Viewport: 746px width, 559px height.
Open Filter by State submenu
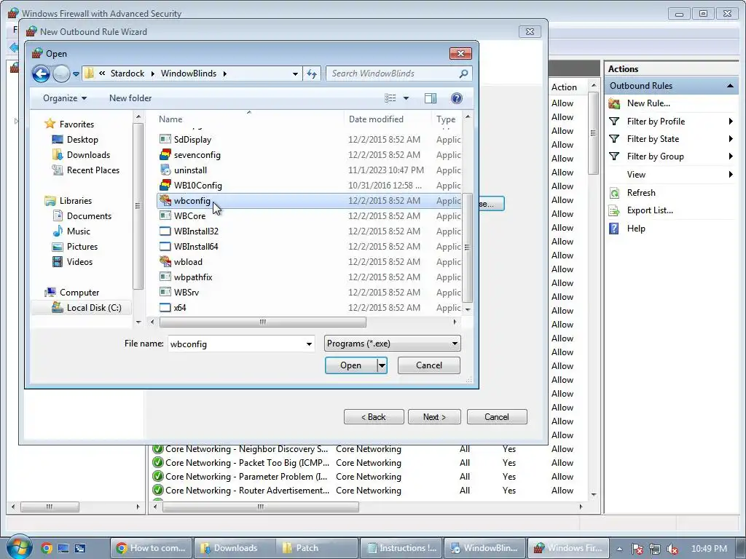(730, 139)
